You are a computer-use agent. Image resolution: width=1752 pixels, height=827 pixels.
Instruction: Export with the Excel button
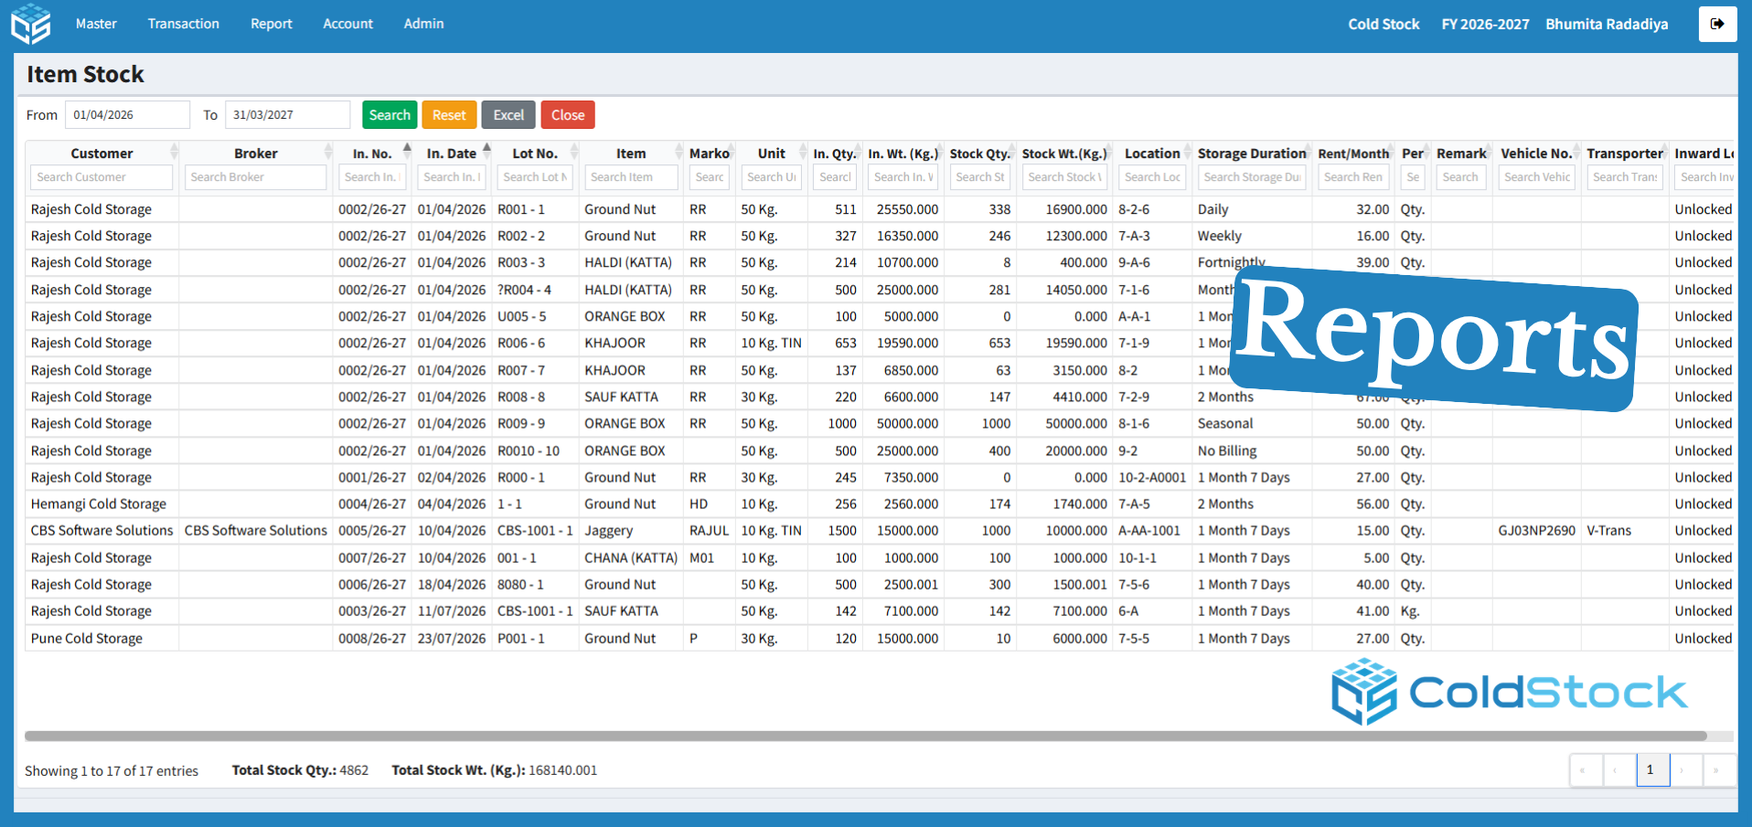click(508, 115)
